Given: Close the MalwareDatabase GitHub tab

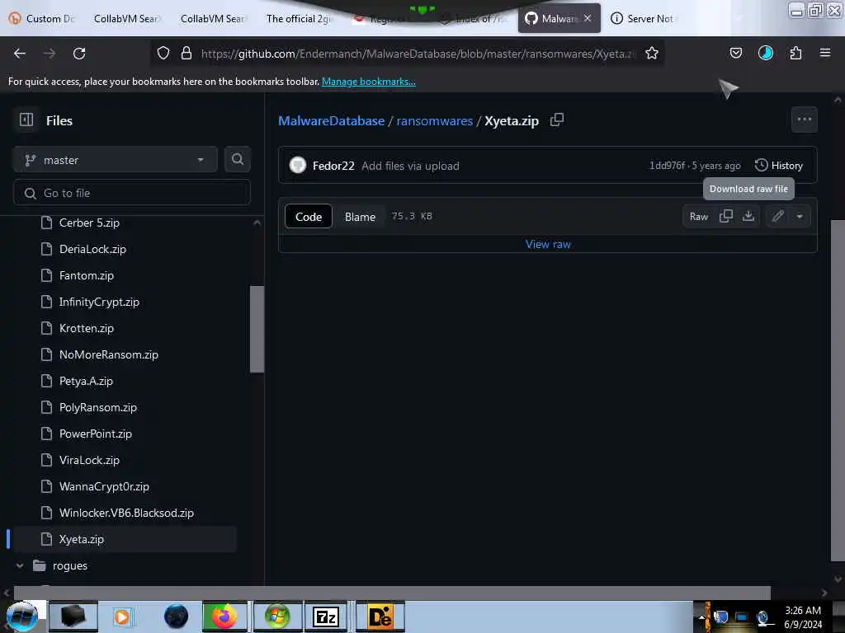Looking at the screenshot, I should pyautogui.click(x=588, y=18).
